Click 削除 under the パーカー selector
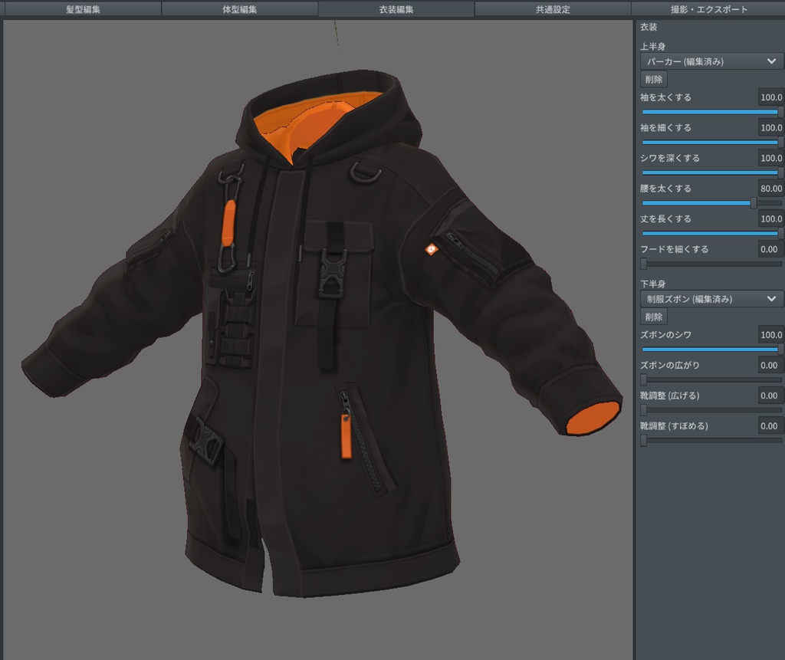 point(652,80)
